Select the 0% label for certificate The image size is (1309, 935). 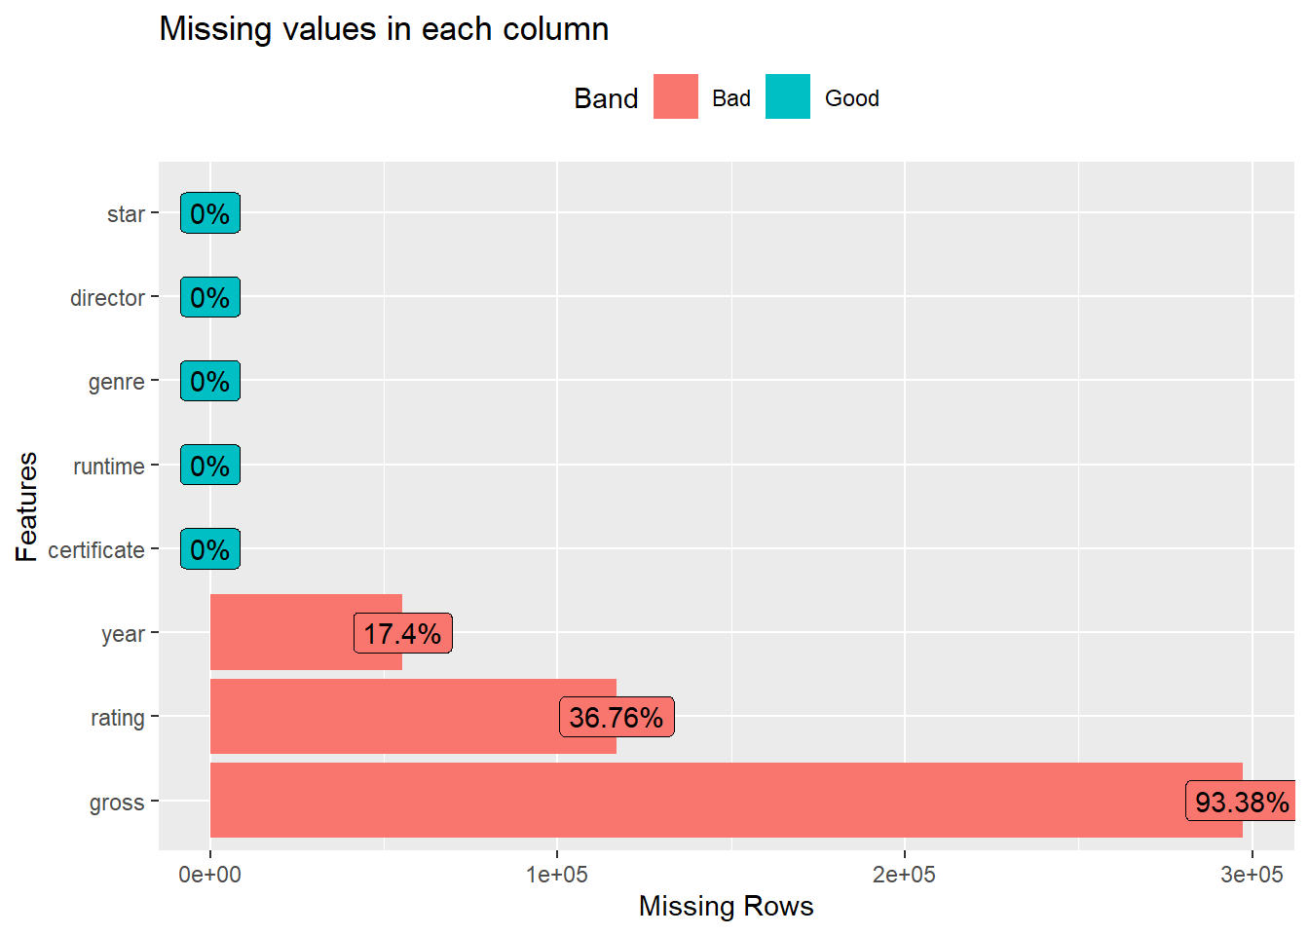tap(209, 549)
